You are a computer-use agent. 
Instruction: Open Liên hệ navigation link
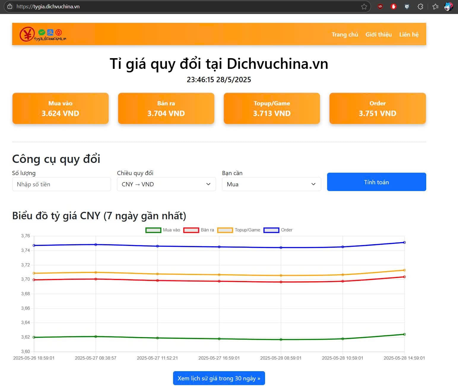[409, 34]
